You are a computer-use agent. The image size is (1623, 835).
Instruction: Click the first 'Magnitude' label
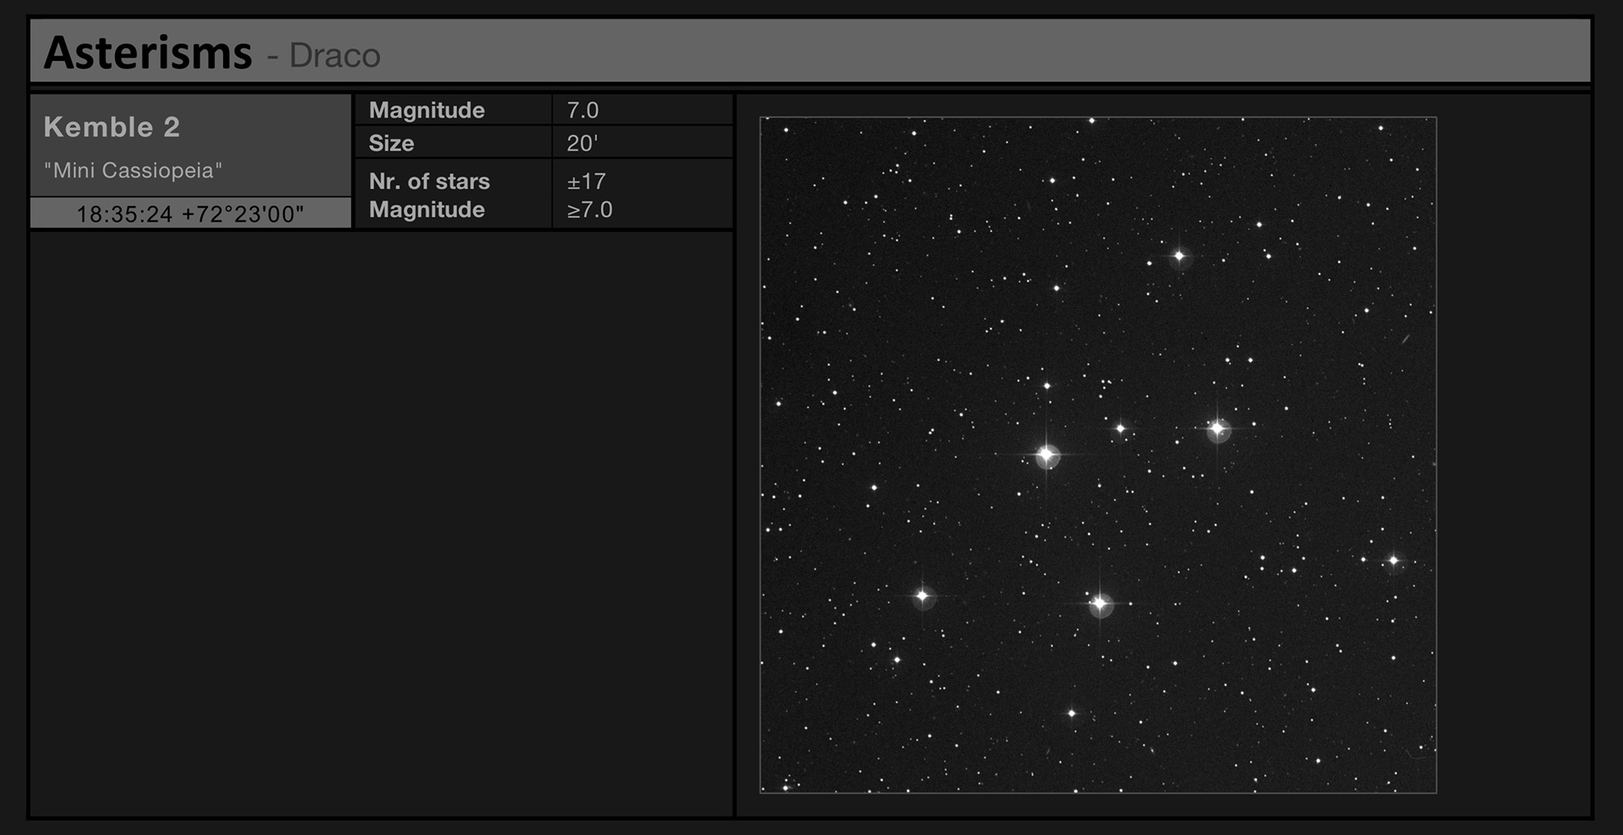point(427,110)
